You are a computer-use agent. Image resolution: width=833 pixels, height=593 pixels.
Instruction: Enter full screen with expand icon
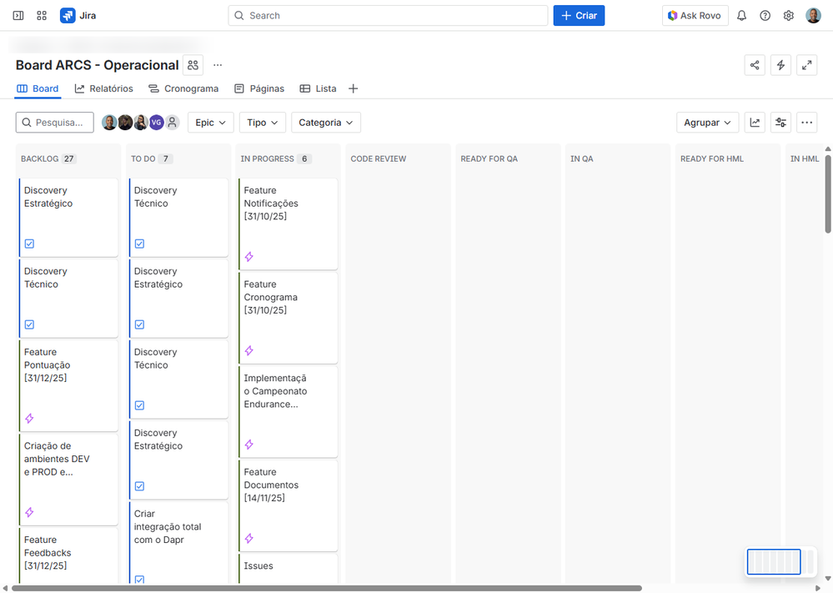(x=806, y=64)
